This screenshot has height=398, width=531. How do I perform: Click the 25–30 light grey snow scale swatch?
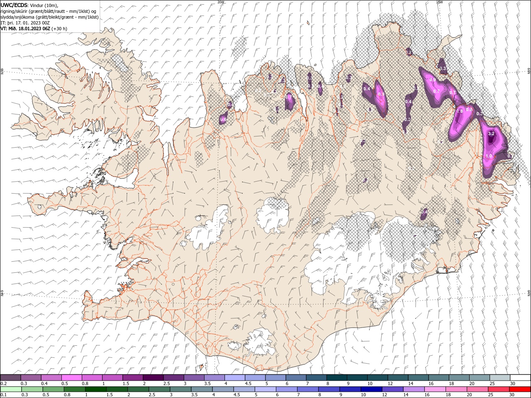(x=499, y=378)
